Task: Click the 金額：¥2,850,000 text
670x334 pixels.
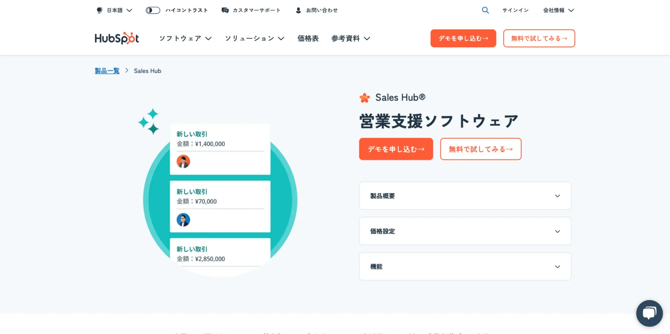Action: [x=201, y=259]
